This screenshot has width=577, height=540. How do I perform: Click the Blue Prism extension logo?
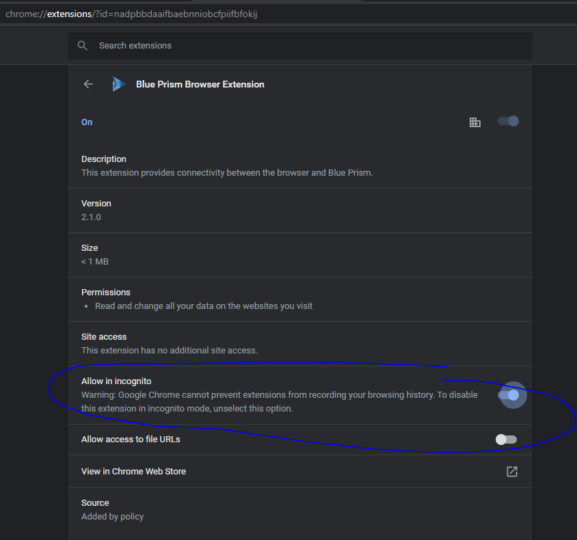point(119,84)
